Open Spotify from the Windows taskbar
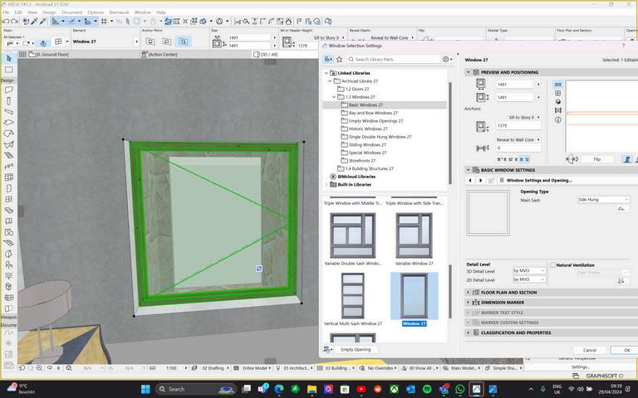 (x=427, y=389)
